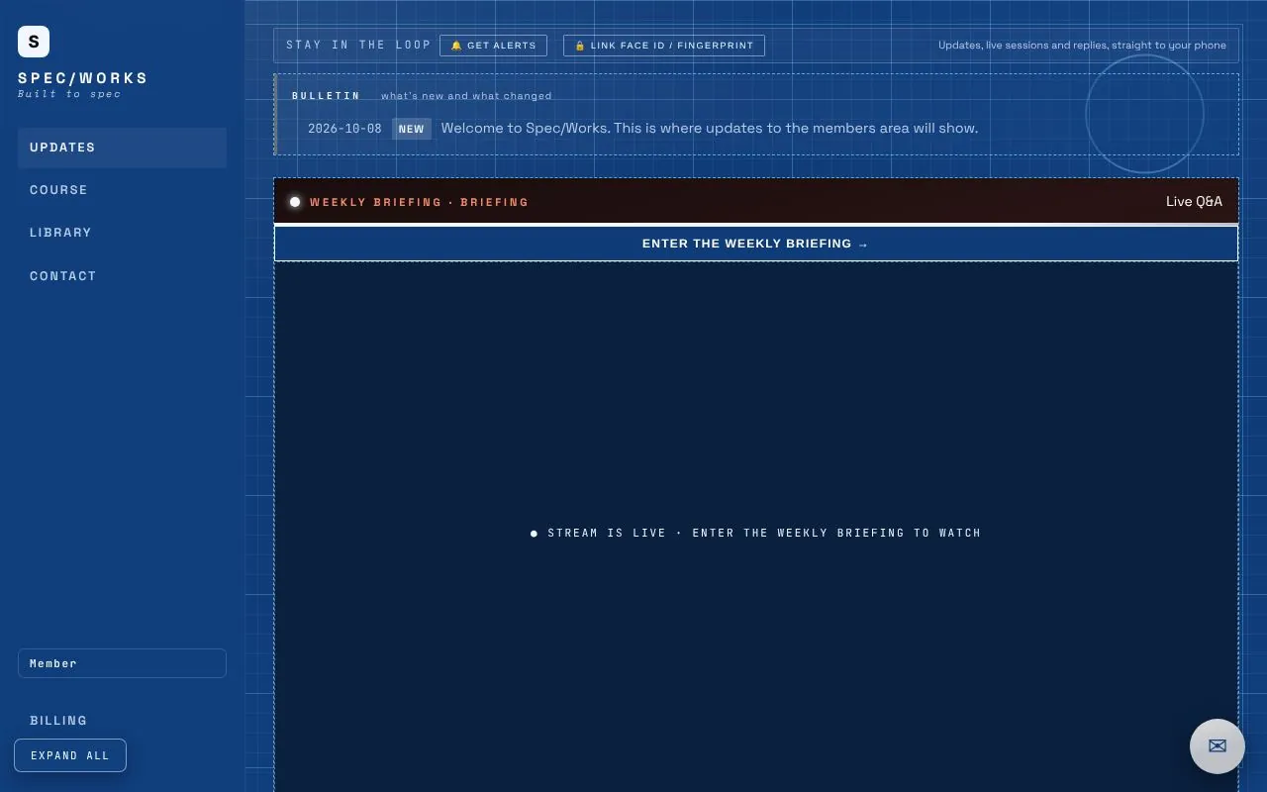Click "what's new and what changed" subtitle

point(466,96)
